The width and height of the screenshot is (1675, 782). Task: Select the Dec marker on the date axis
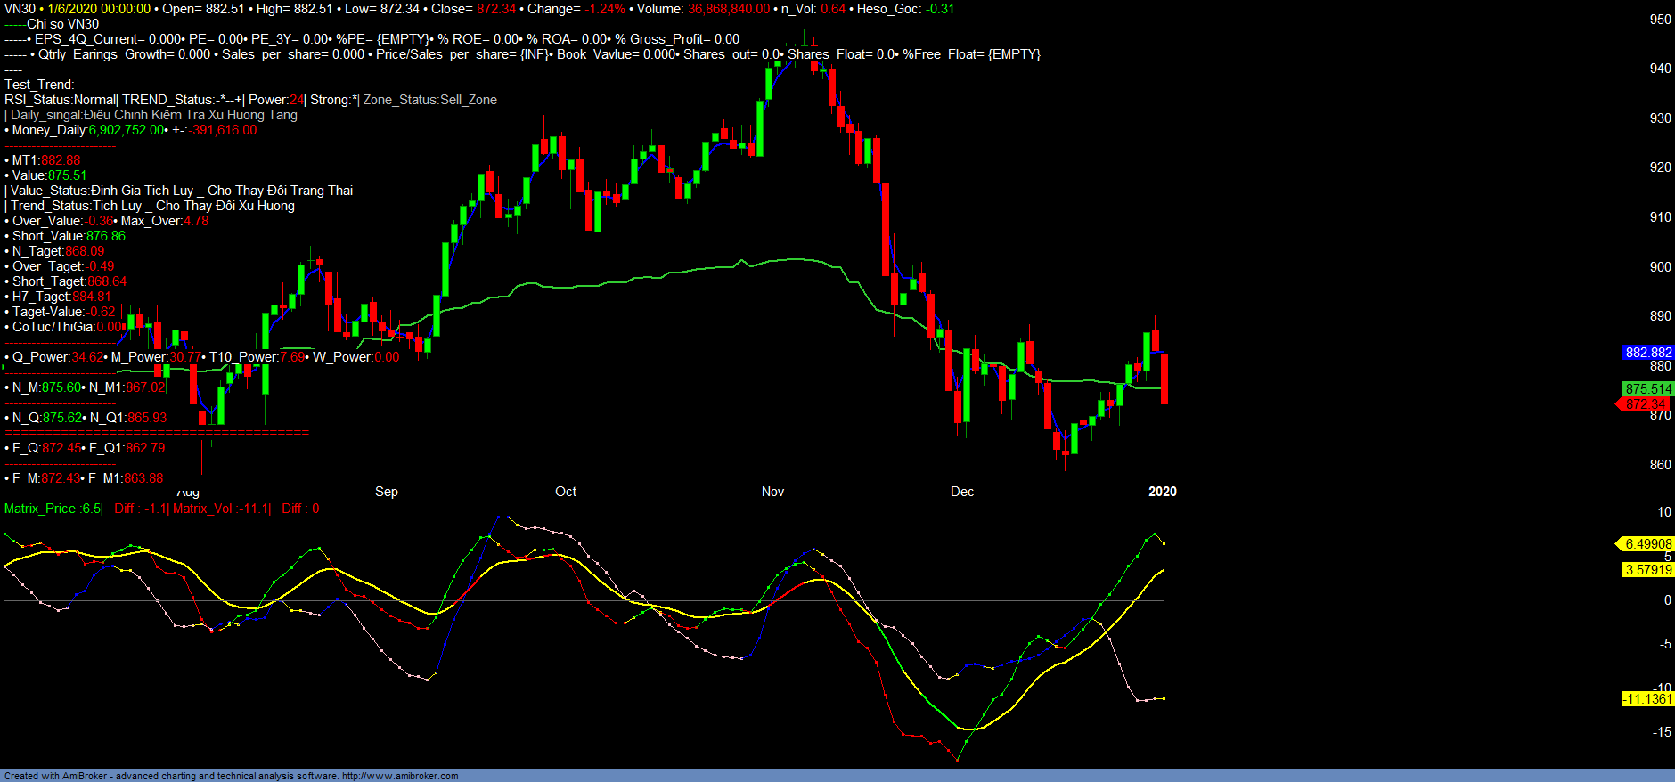(962, 492)
